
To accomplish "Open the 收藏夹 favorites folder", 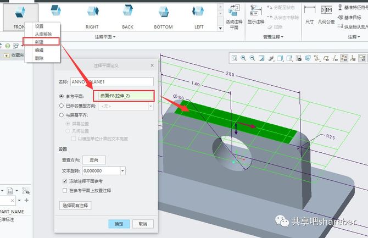I will pyautogui.click(x=14, y=55).
